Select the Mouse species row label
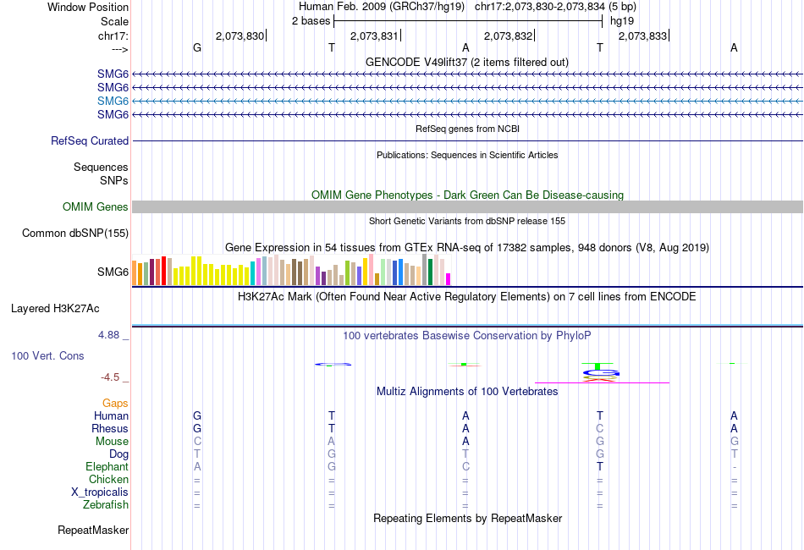 [112, 442]
